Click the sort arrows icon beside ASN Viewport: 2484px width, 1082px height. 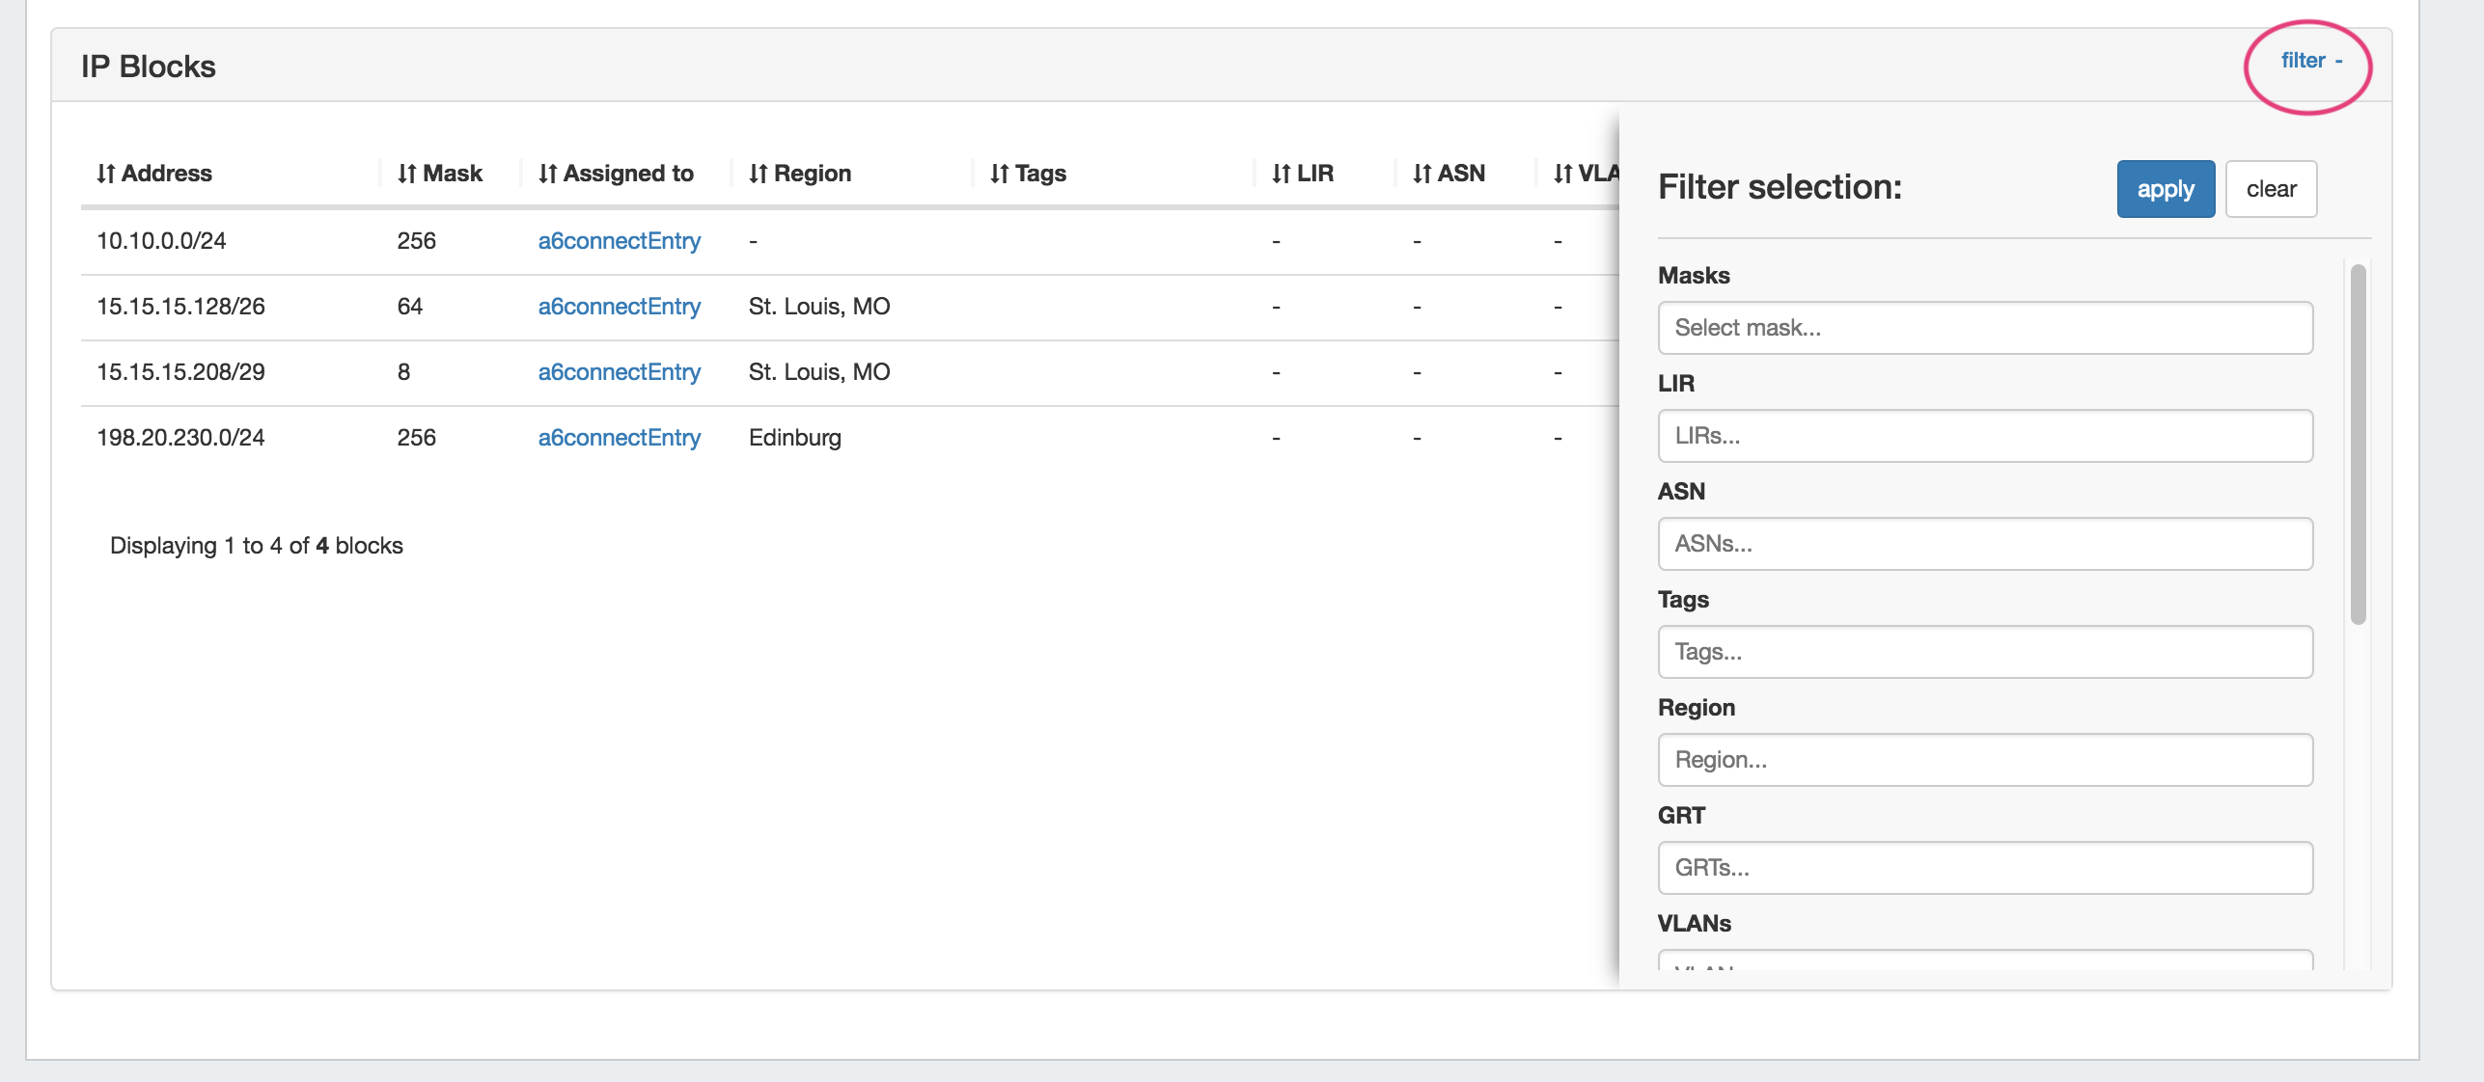[x=1422, y=174]
